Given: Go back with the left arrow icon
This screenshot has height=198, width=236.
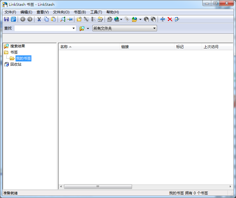Looking at the screenshot, I should pos(23,19).
